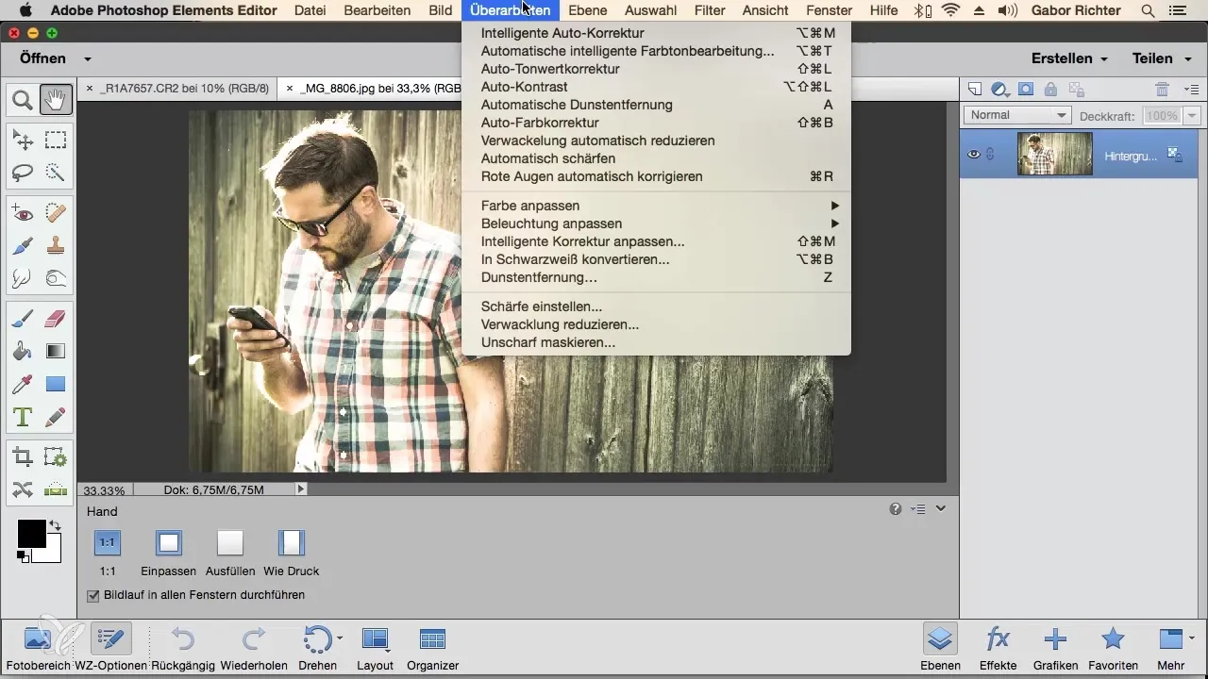Swap foreground and background colors
Image resolution: width=1208 pixels, height=679 pixels.
[x=55, y=525]
